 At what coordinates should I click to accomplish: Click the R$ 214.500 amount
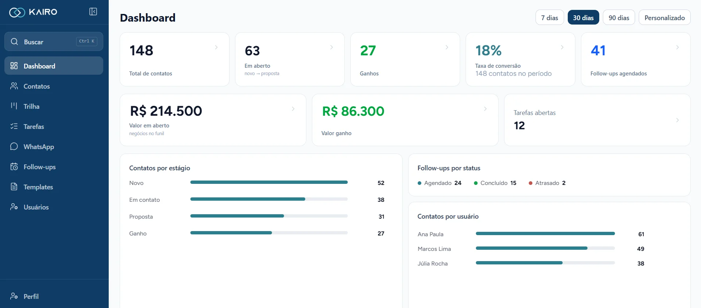coord(166,111)
